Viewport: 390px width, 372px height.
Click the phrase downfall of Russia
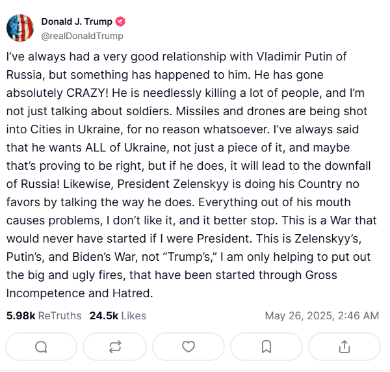click(188, 175)
